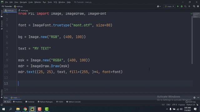Viewport: 200px width, 112px height.
Task: Click the green inspection checkmark in editor
Action: point(191,14)
